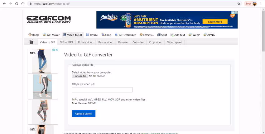Viewport: 265px width, 134px height.
Task: Click the page vertical scrollbar thumb
Action: [x=263, y=31]
